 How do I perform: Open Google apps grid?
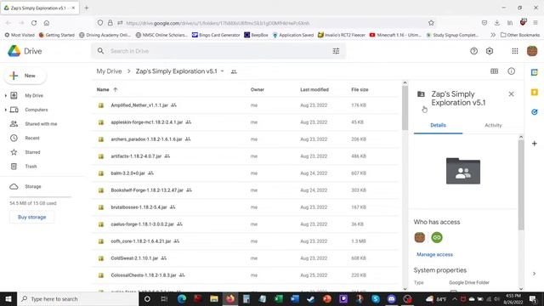pos(515,51)
